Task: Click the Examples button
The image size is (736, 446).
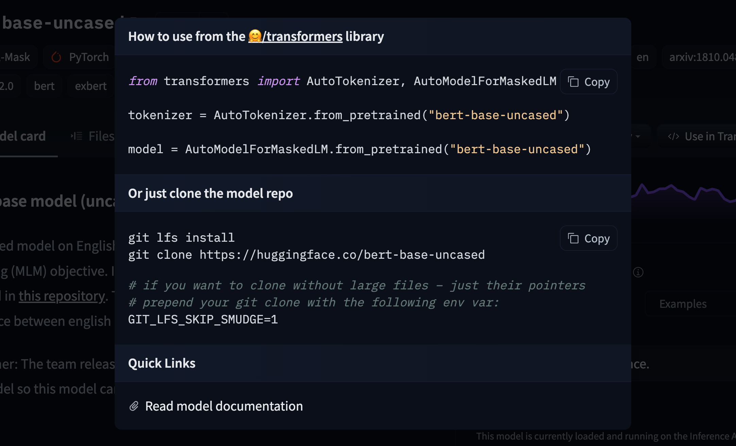Action: click(x=683, y=303)
